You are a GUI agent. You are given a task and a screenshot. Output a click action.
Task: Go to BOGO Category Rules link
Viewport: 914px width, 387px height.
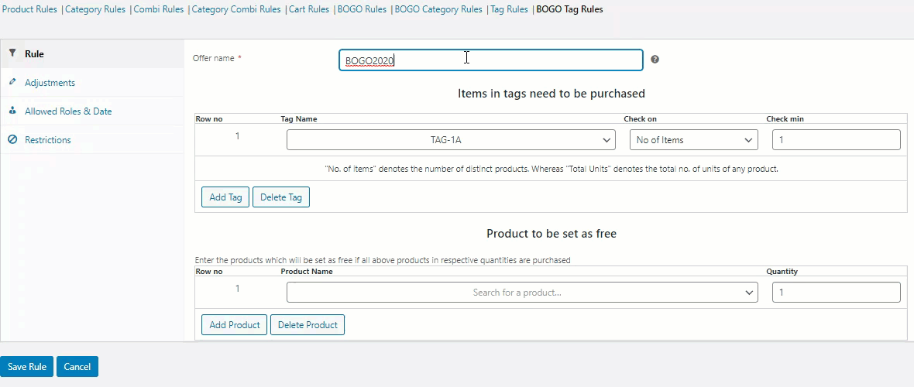click(x=438, y=9)
